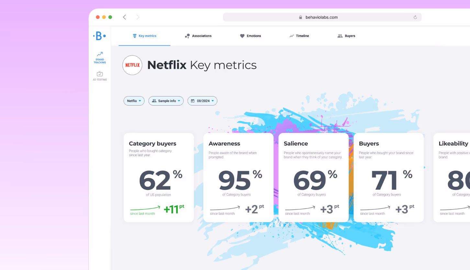Switch to the Timeline tab
This screenshot has width=470, height=270.
click(x=299, y=36)
